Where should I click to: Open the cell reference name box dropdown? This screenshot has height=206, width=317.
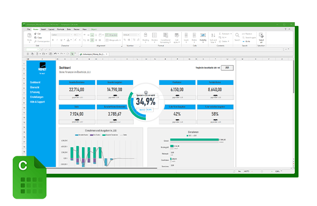click(x=38, y=49)
